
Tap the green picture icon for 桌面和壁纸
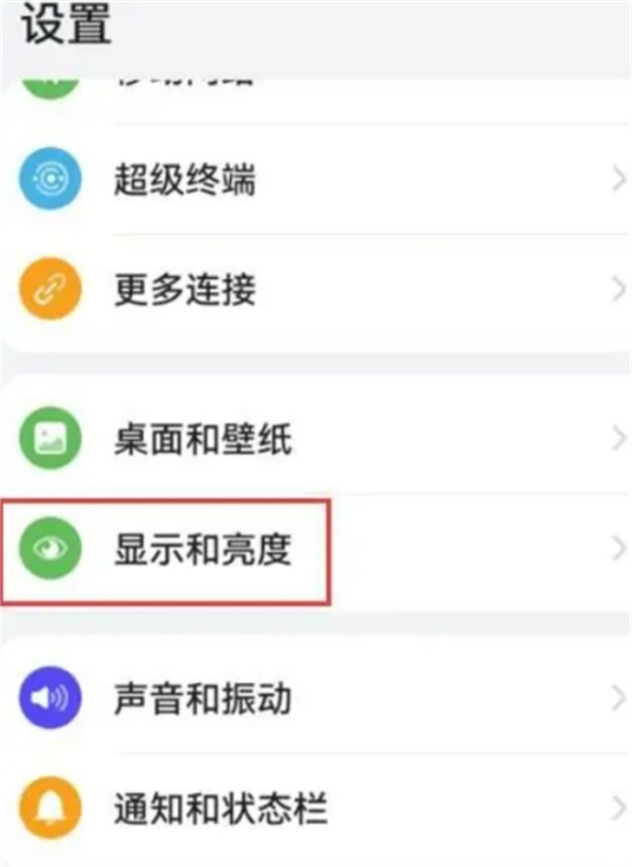coord(51,438)
